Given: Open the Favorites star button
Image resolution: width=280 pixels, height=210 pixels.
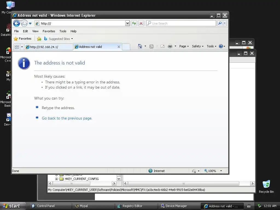Looking at the screenshot, I should click(x=22, y=39).
